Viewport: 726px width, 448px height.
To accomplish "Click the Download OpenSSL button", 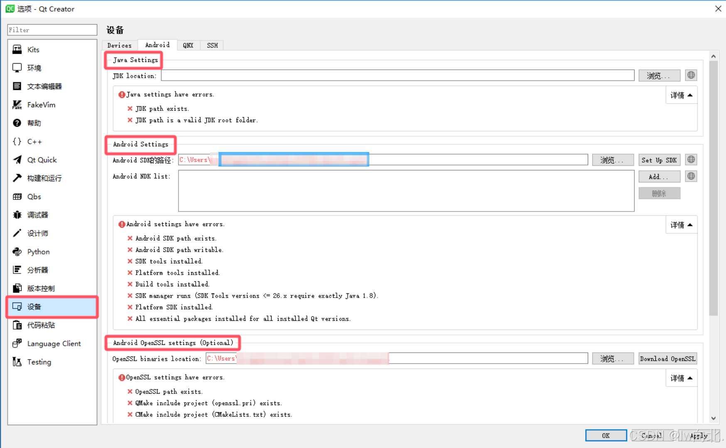I will coord(667,359).
